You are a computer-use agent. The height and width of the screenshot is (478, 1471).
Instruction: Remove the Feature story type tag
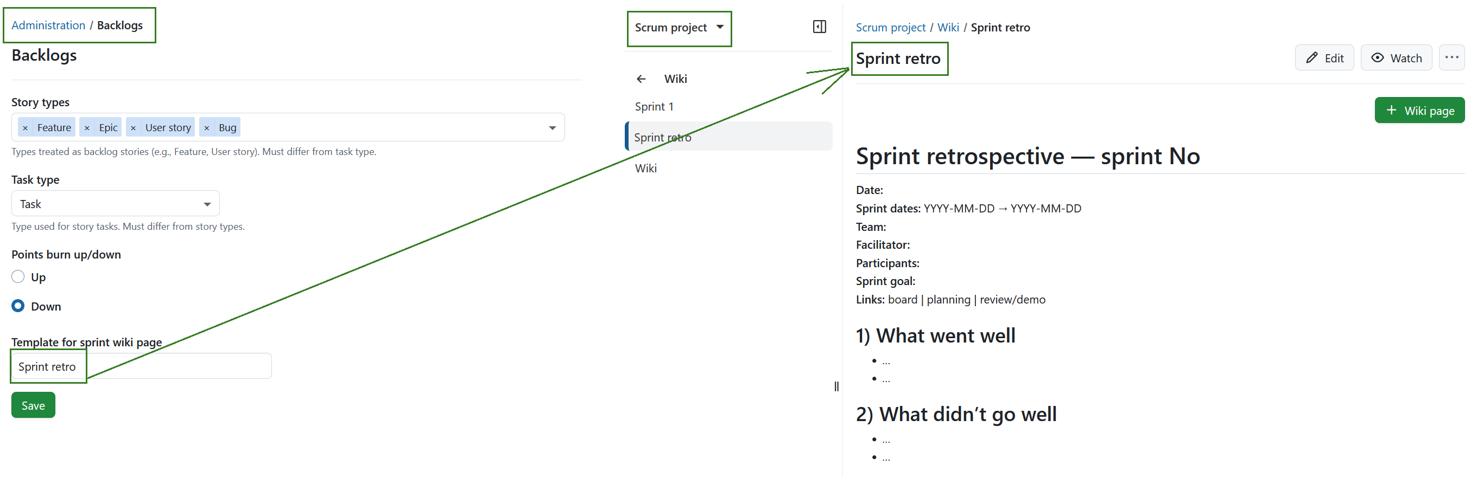[25, 128]
